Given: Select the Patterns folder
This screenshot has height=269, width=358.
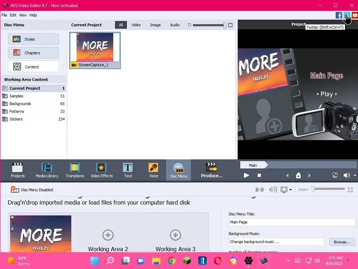Looking at the screenshot, I should coord(34,111).
